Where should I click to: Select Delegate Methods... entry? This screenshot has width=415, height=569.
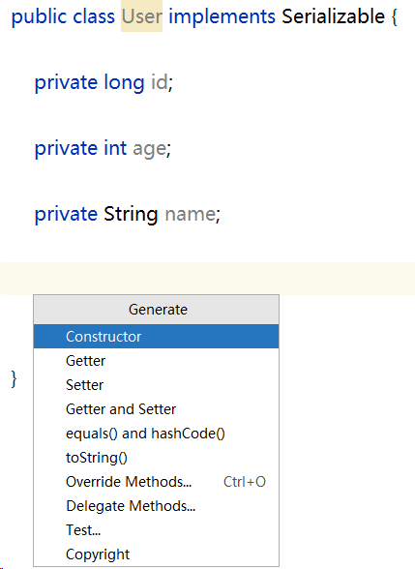[x=156, y=506]
